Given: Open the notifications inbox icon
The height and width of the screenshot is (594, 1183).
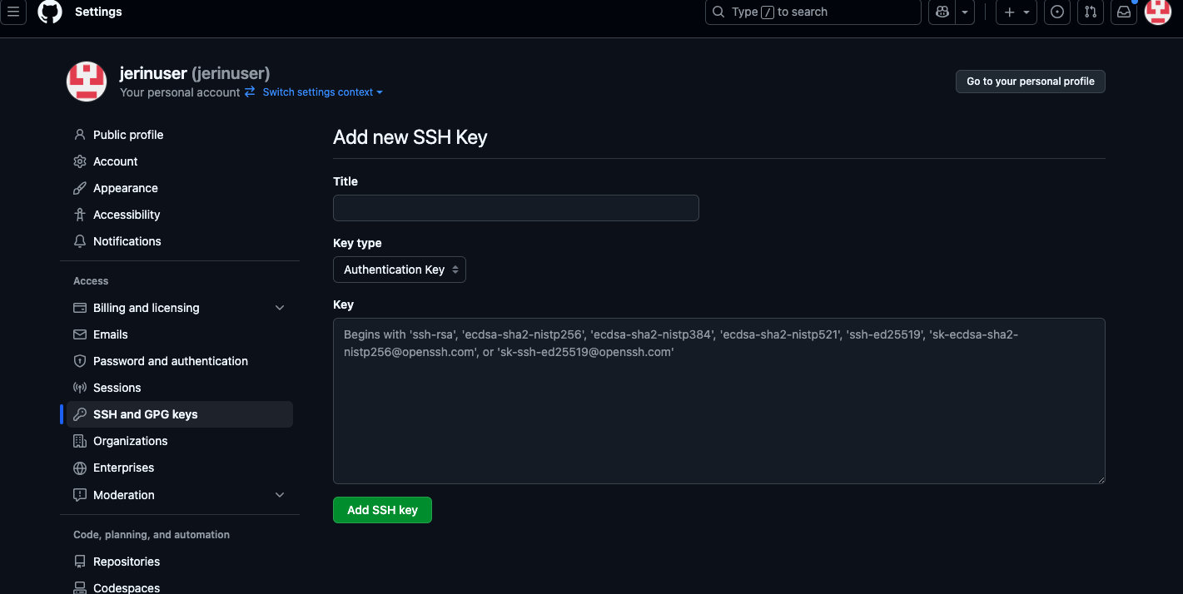Looking at the screenshot, I should [1124, 12].
